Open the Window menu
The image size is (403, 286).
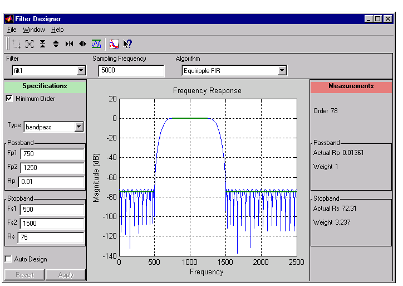[x=33, y=30]
